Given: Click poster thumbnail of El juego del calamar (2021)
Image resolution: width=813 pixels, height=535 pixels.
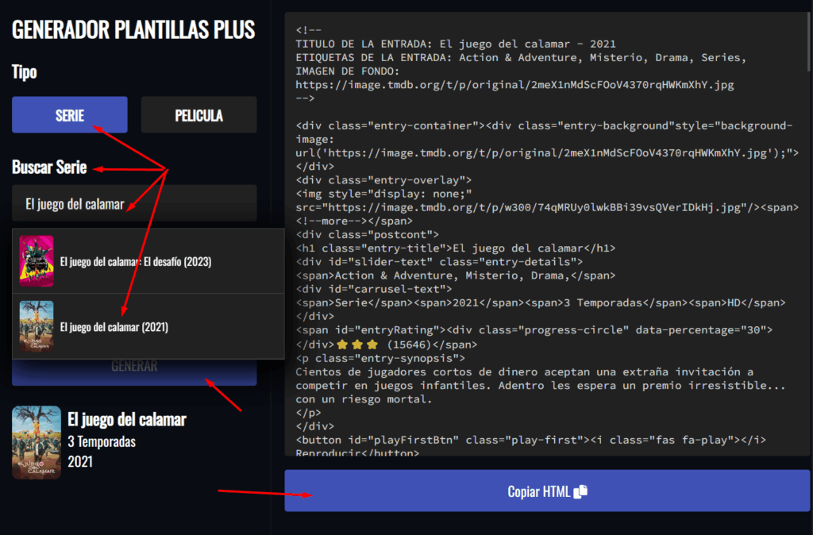Looking at the screenshot, I should (x=37, y=326).
